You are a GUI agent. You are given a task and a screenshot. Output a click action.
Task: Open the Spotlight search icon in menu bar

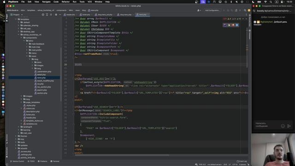[271, 2]
